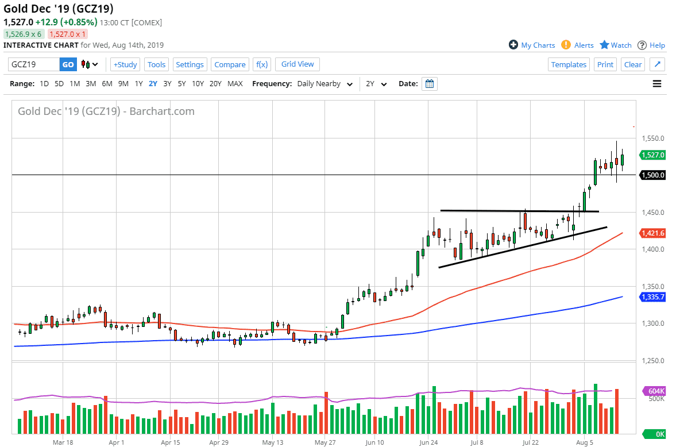This screenshot has width=676, height=447.
Task: Click the Grid View button
Action: click(298, 64)
